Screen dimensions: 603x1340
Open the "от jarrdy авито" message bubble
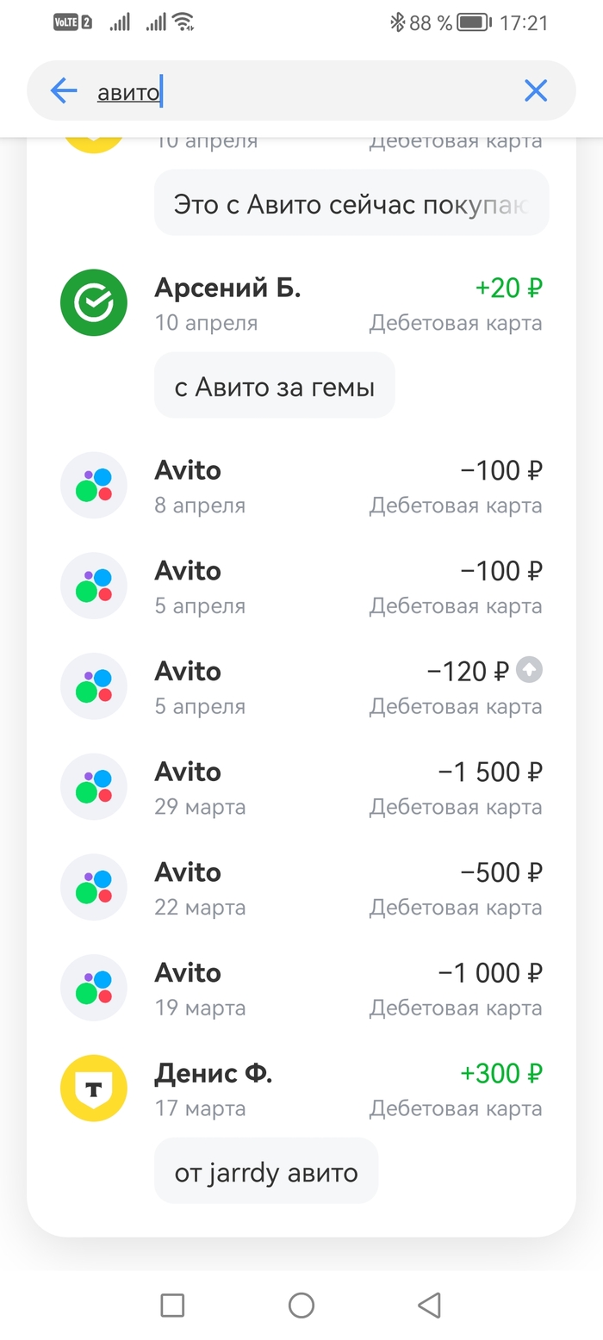265,1172
